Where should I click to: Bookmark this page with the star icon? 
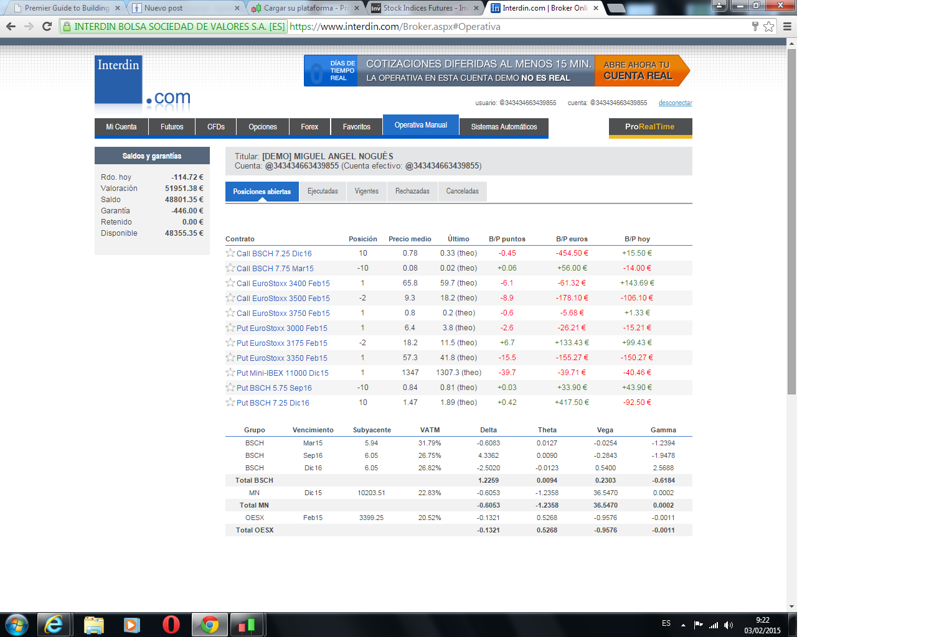point(769,26)
